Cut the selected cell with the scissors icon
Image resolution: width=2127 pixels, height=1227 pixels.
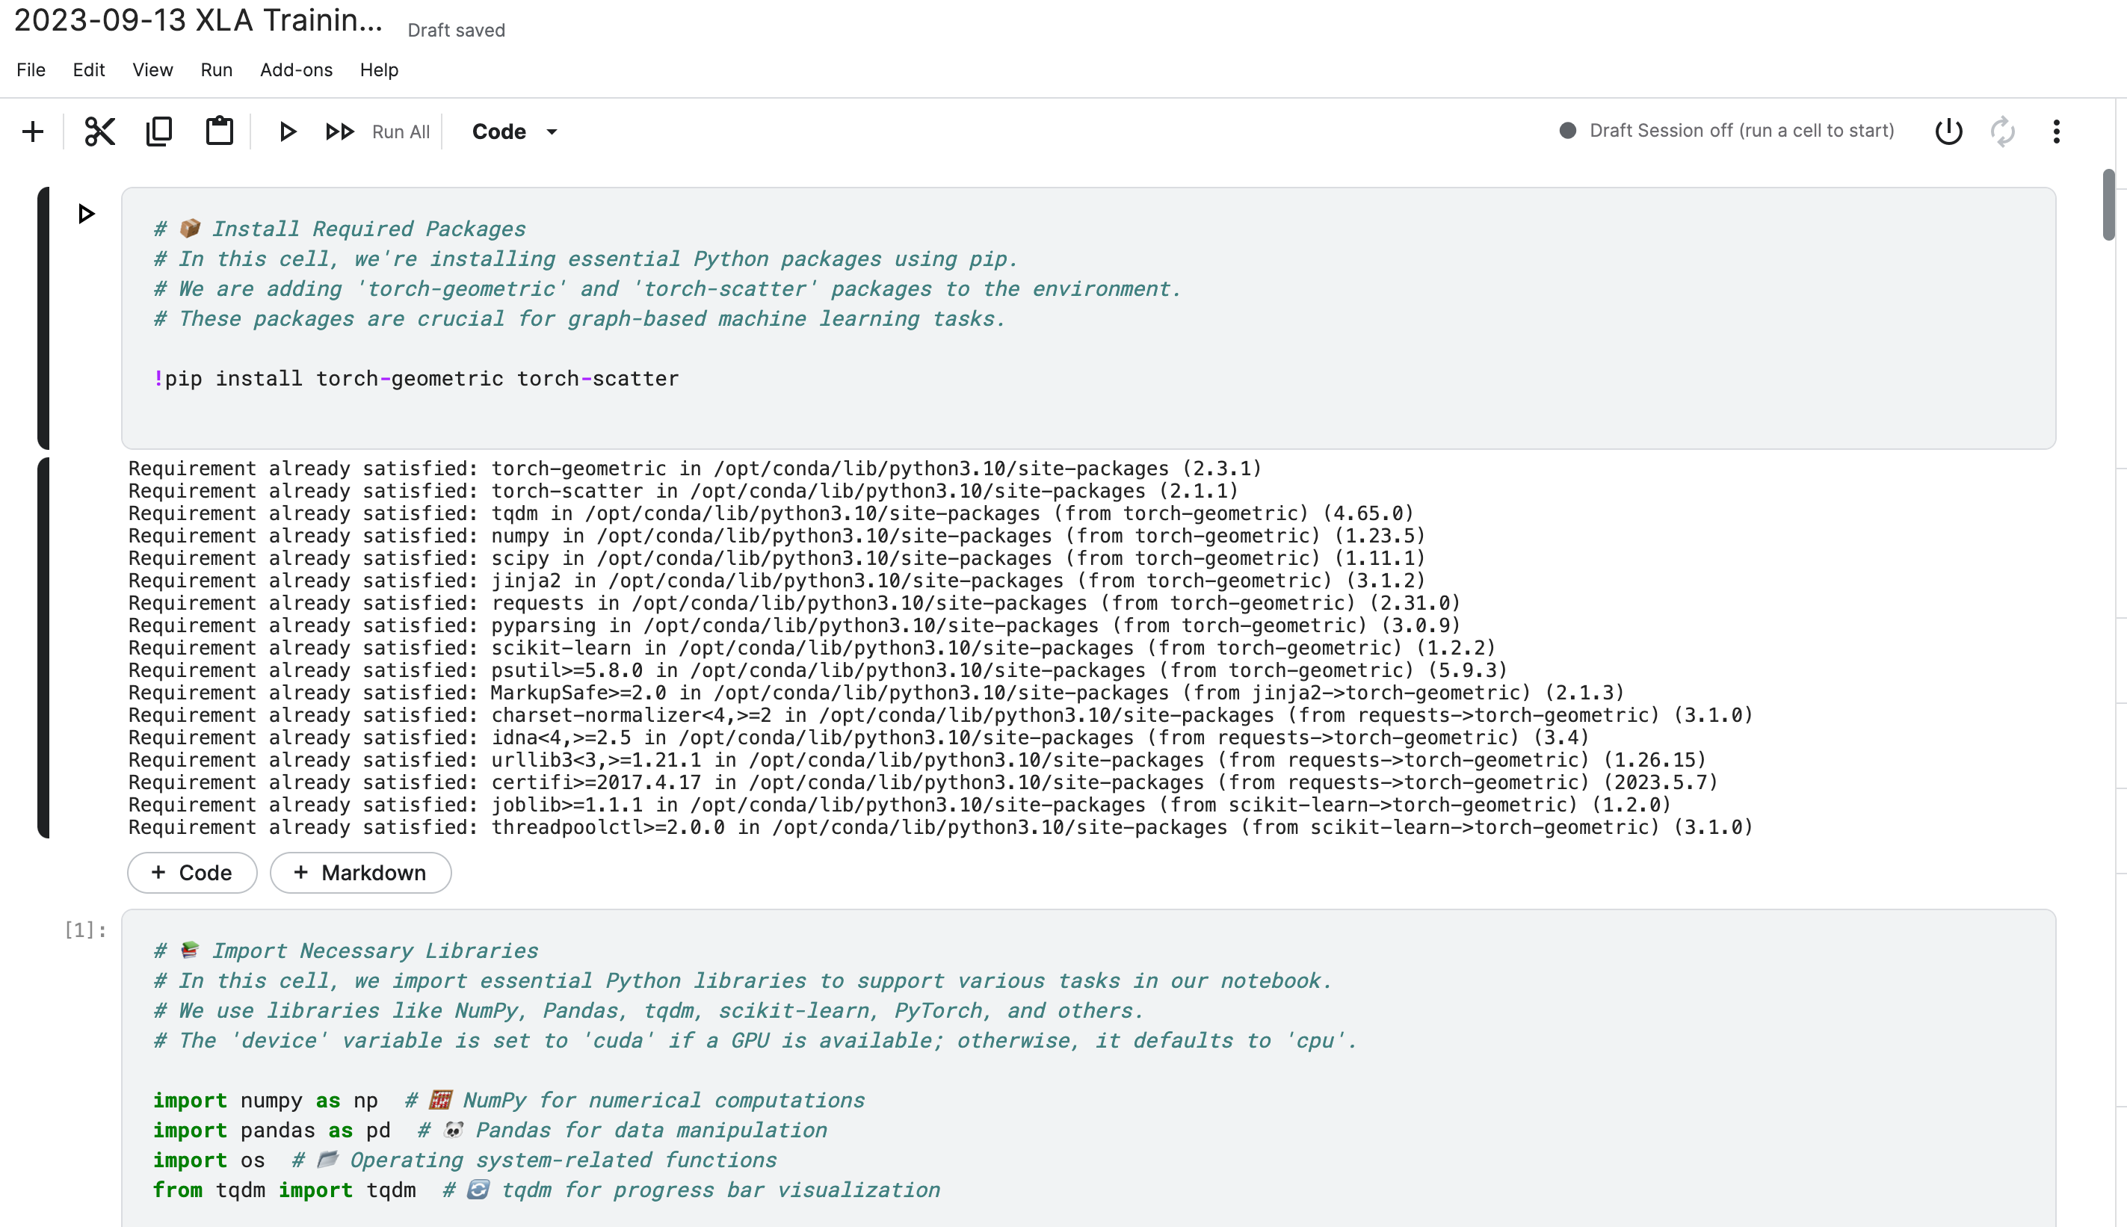99,132
